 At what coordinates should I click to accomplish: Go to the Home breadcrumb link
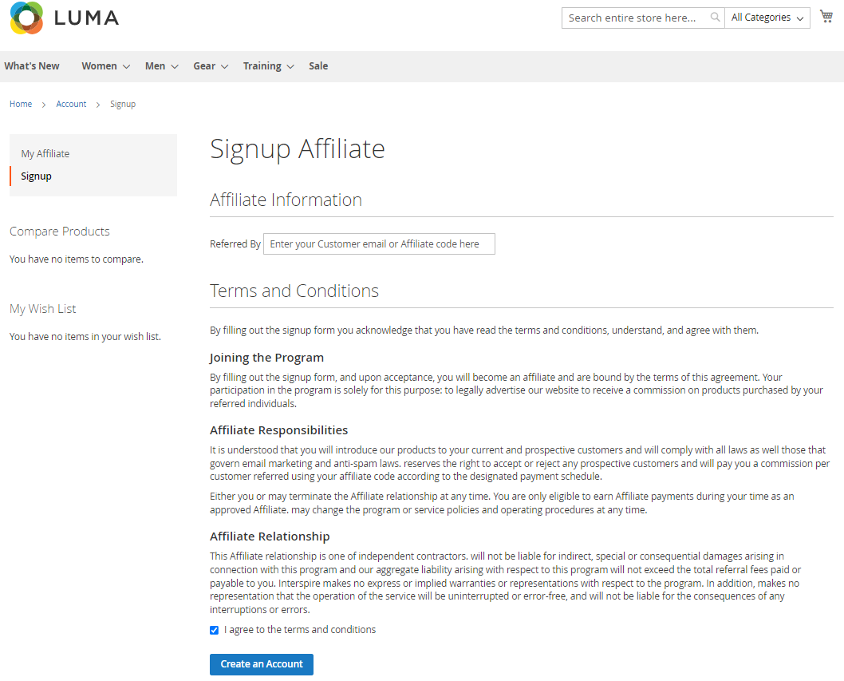pyautogui.click(x=21, y=105)
